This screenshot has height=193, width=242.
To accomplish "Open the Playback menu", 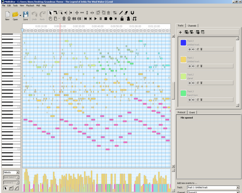I will [x=30, y=6].
